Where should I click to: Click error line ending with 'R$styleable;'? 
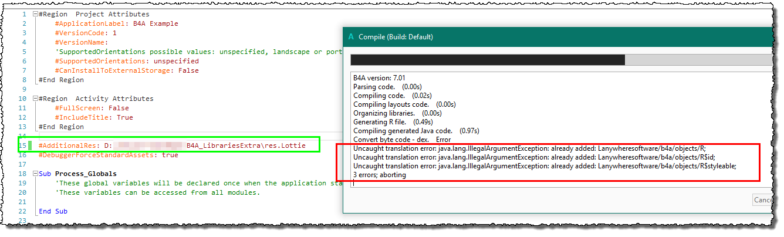[x=545, y=166]
